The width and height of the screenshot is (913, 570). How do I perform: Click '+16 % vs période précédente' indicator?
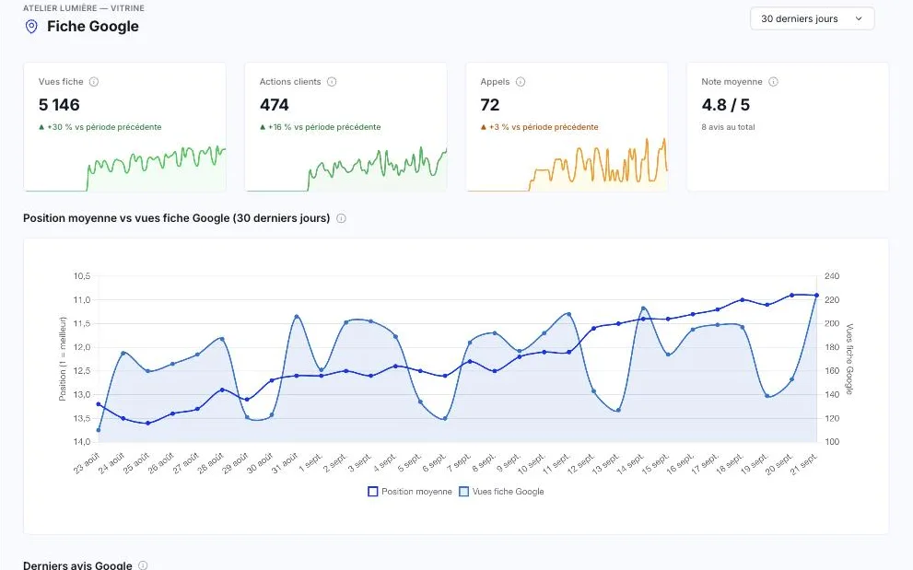pos(321,127)
